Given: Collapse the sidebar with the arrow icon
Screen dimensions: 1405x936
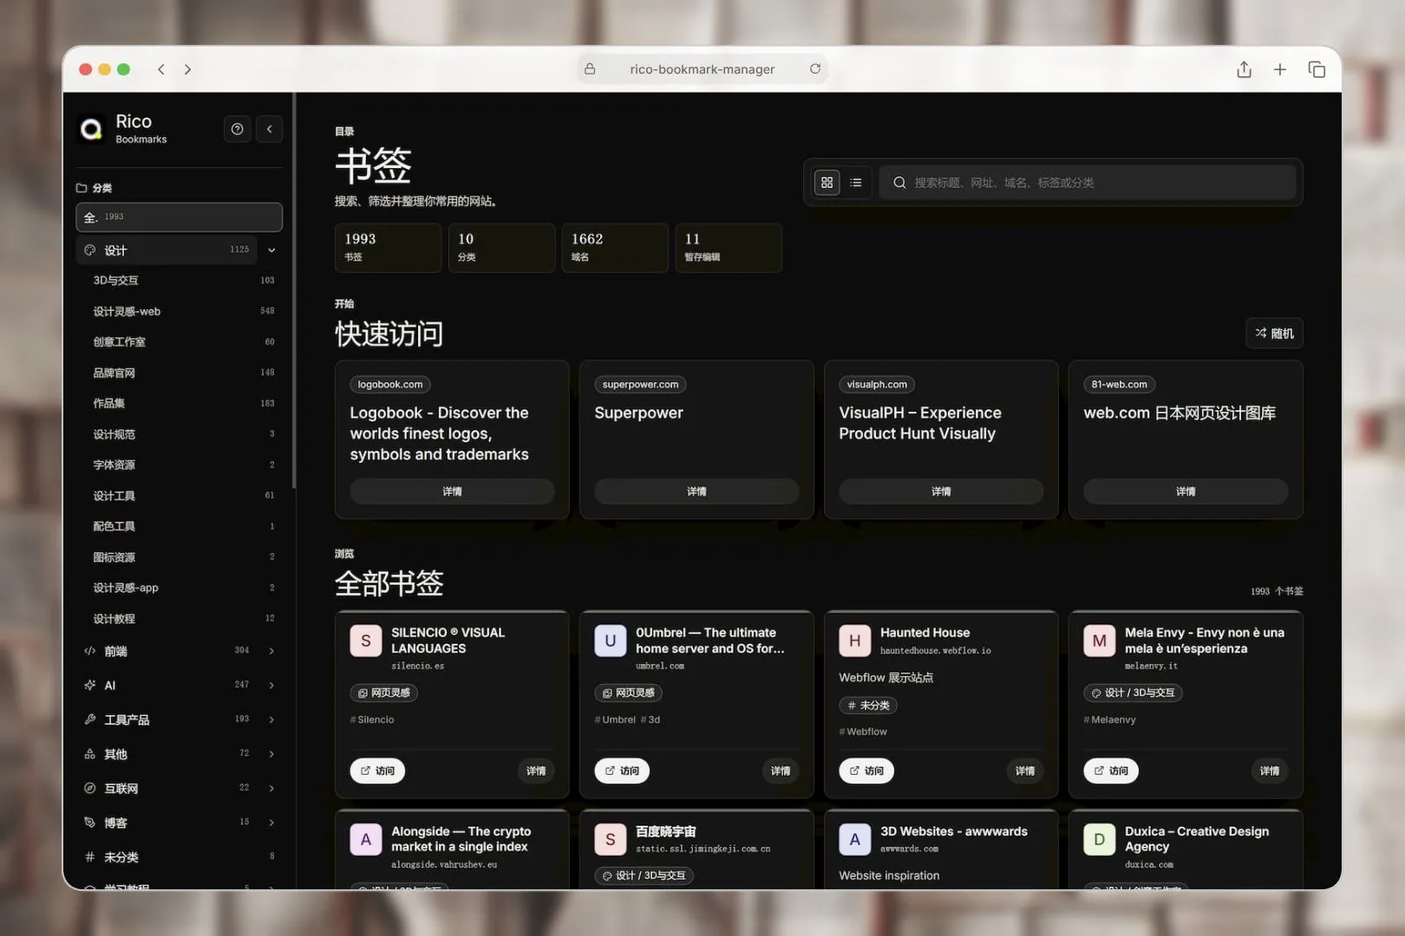Looking at the screenshot, I should 270,129.
